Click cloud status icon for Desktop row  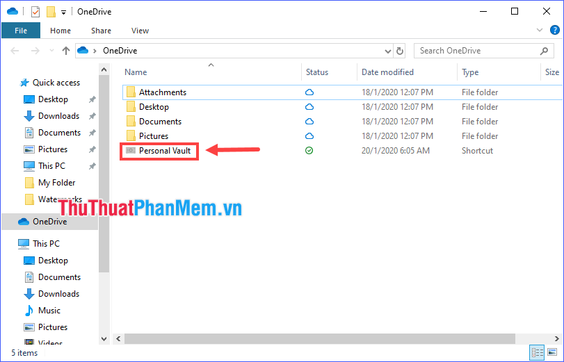[309, 107]
